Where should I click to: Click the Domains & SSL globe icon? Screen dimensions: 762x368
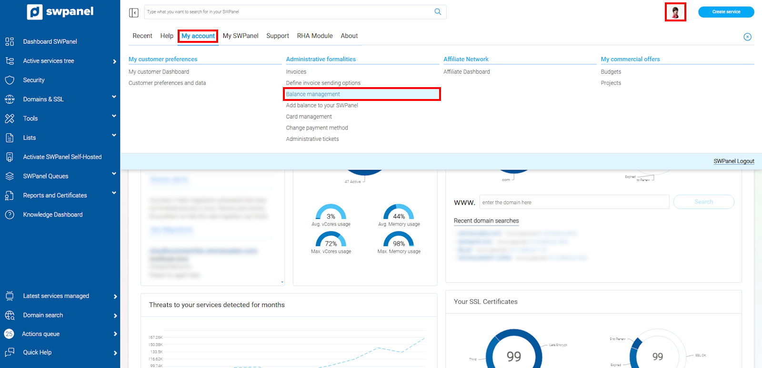coord(10,99)
